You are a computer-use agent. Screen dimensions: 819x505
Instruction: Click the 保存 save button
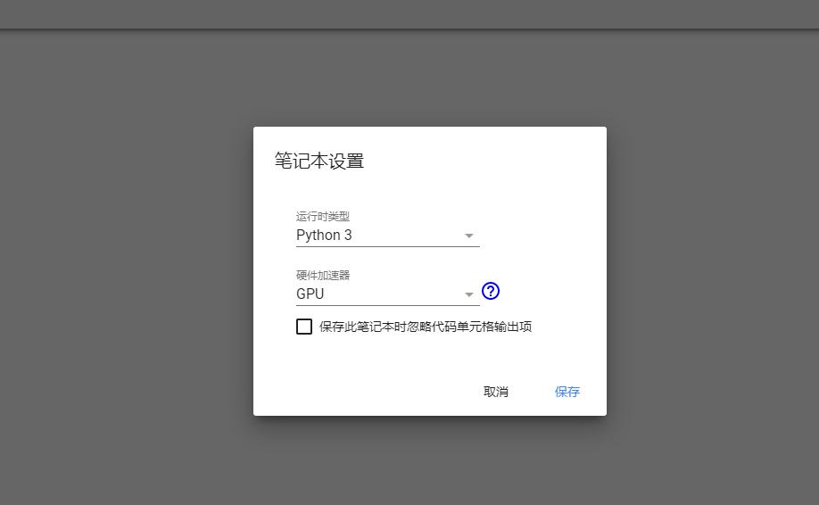click(x=567, y=392)
